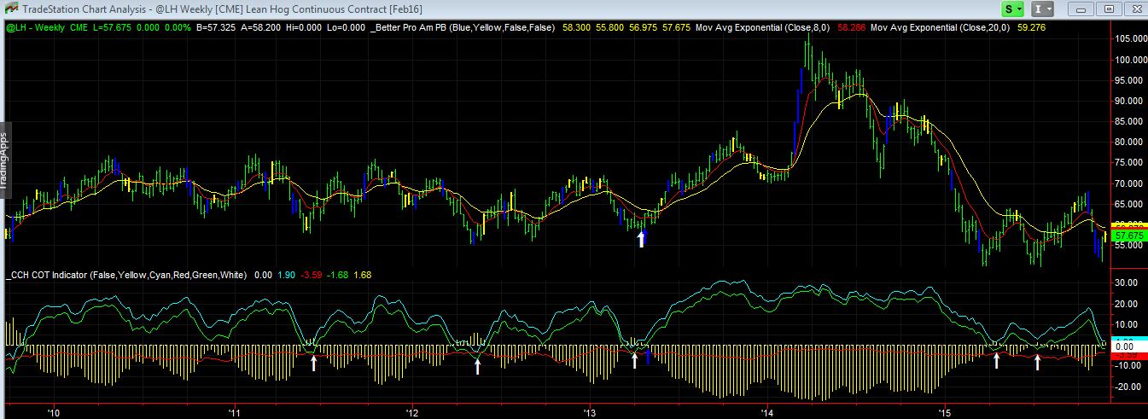
Task: Open the green S symbol-link dropdown
Action: click(1012, 9)
